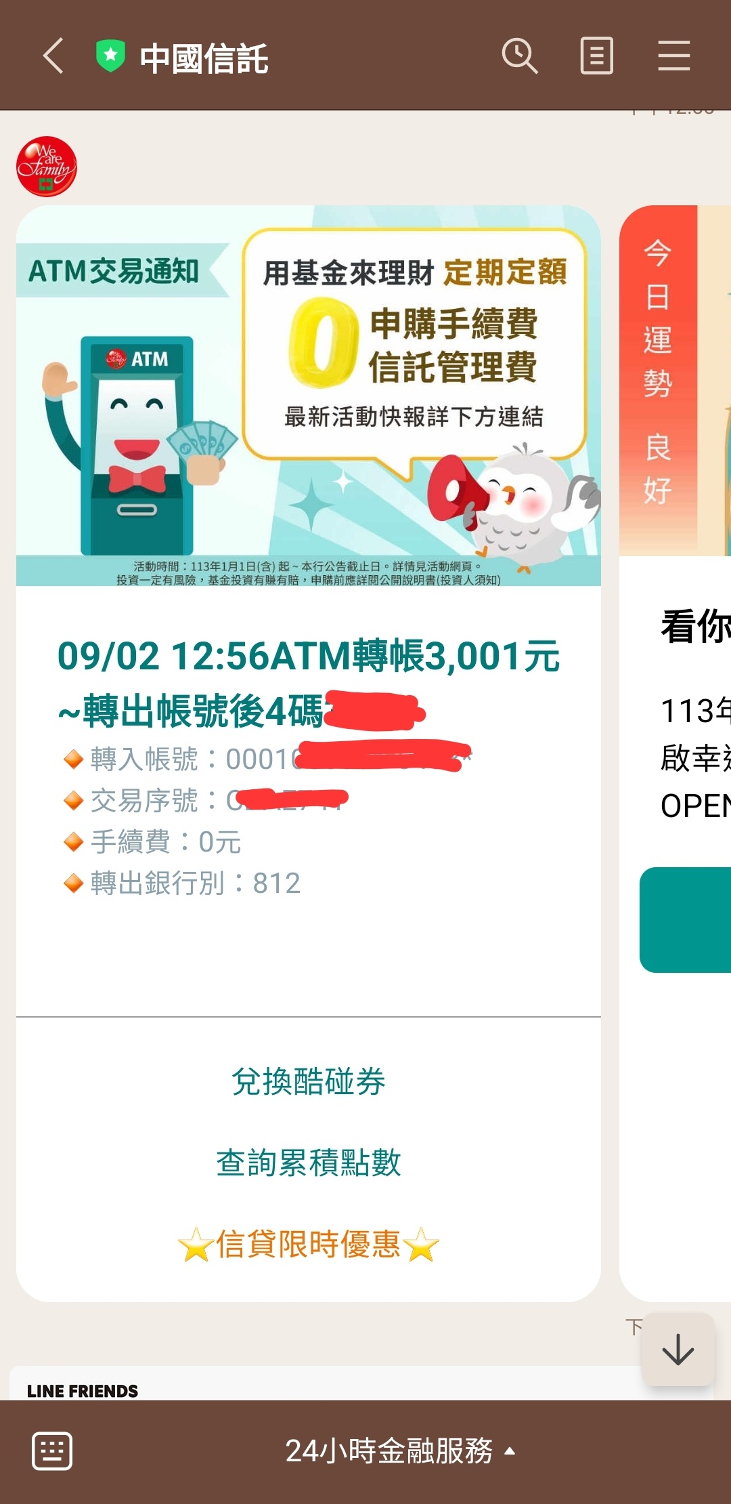Tap the small triangle beside 24小時金融服務

pos(510,1451)
